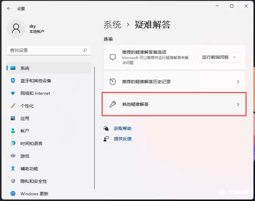
Task: Click the 获取帮助 link
Action: [122, 128]
